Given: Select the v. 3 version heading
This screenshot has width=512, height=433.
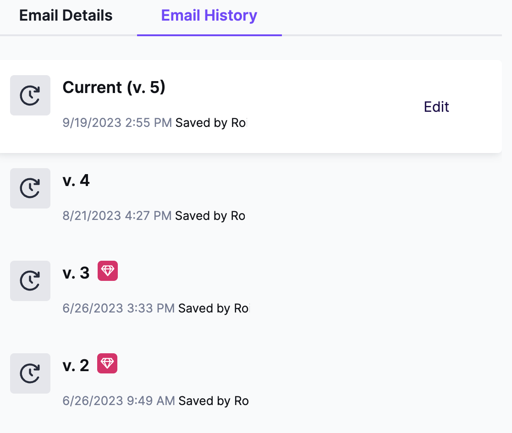Looking at the screenshot, I should (x=76, y=273).
